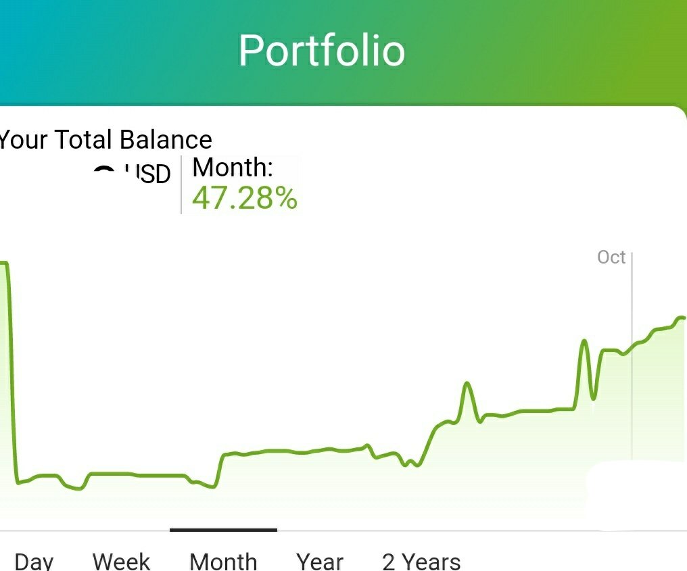Image resolution: width=687 pixels, height=571 pixels.
Task: Tap the tall spike just before Oct
Action: point(584,343)
